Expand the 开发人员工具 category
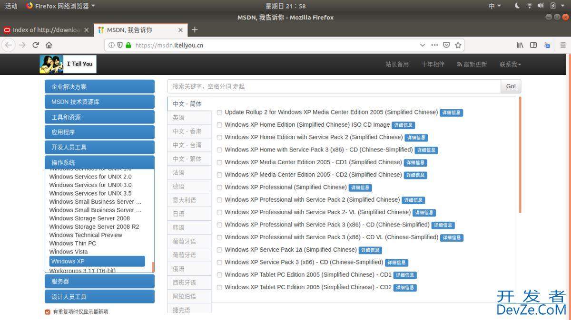Screen dimensions: 571x320 [x=100, y=147]
